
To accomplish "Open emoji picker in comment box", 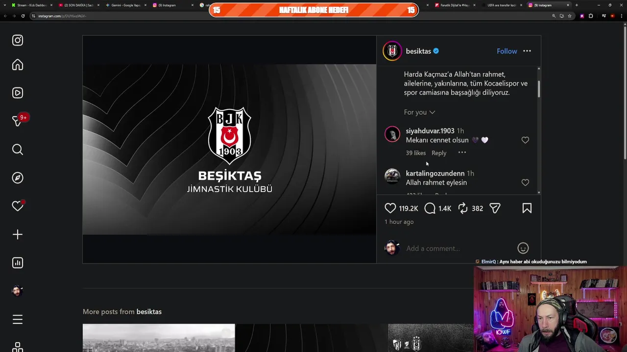I will pos(523,248).
